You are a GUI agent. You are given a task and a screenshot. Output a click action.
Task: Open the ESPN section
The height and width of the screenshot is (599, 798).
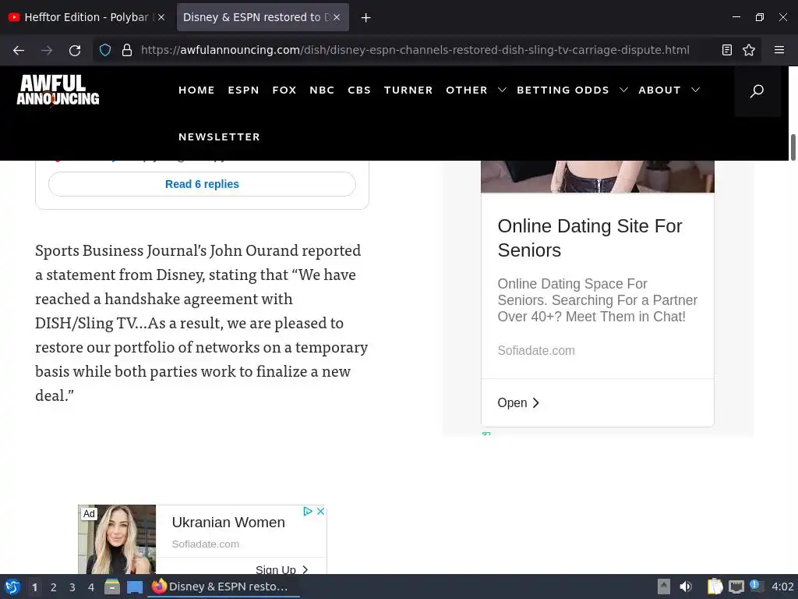pyautogui.click(x=243, y=90)
